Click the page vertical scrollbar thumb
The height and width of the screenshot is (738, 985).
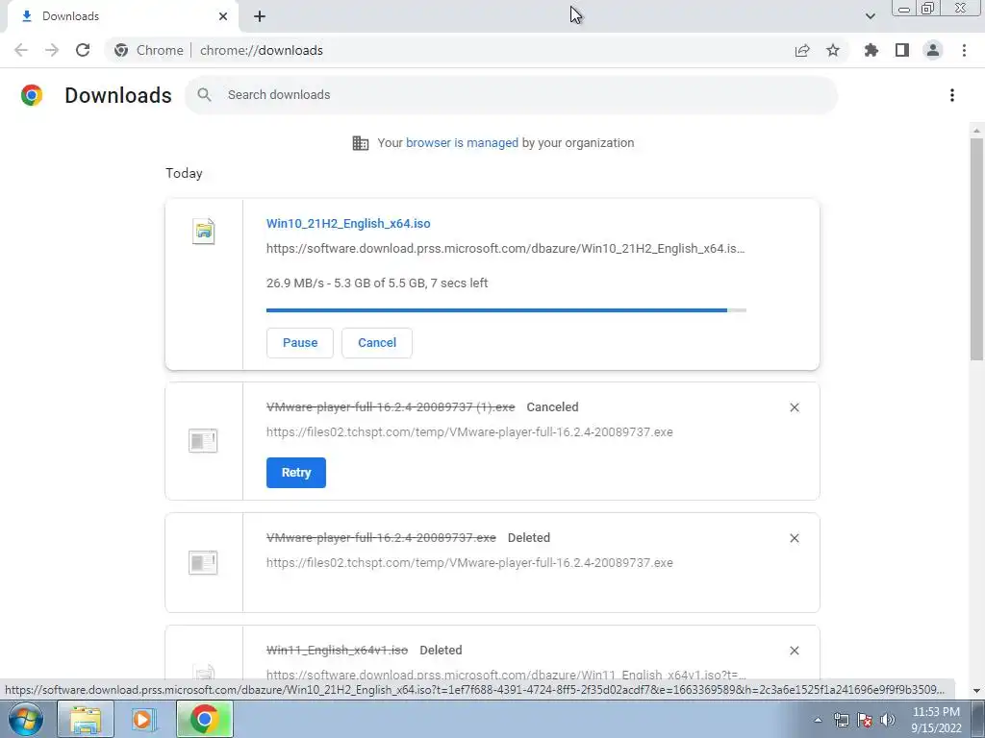pyautogui.click(x=976, y=249)
